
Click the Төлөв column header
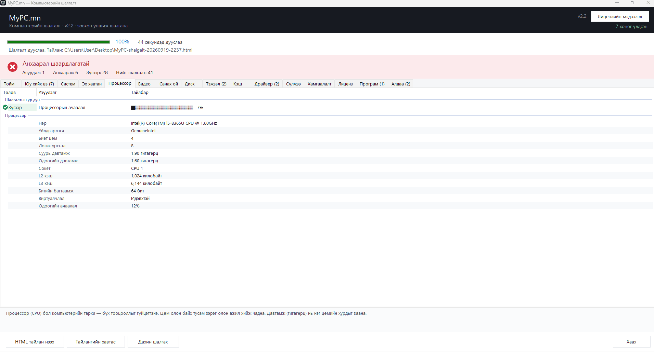coord(18,92)
